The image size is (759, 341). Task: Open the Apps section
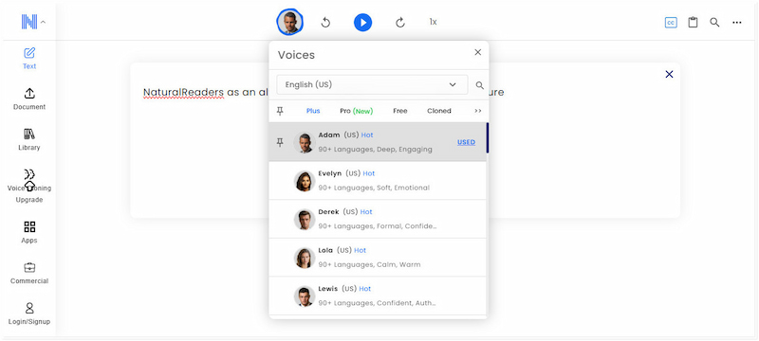[x=29, y=232]
